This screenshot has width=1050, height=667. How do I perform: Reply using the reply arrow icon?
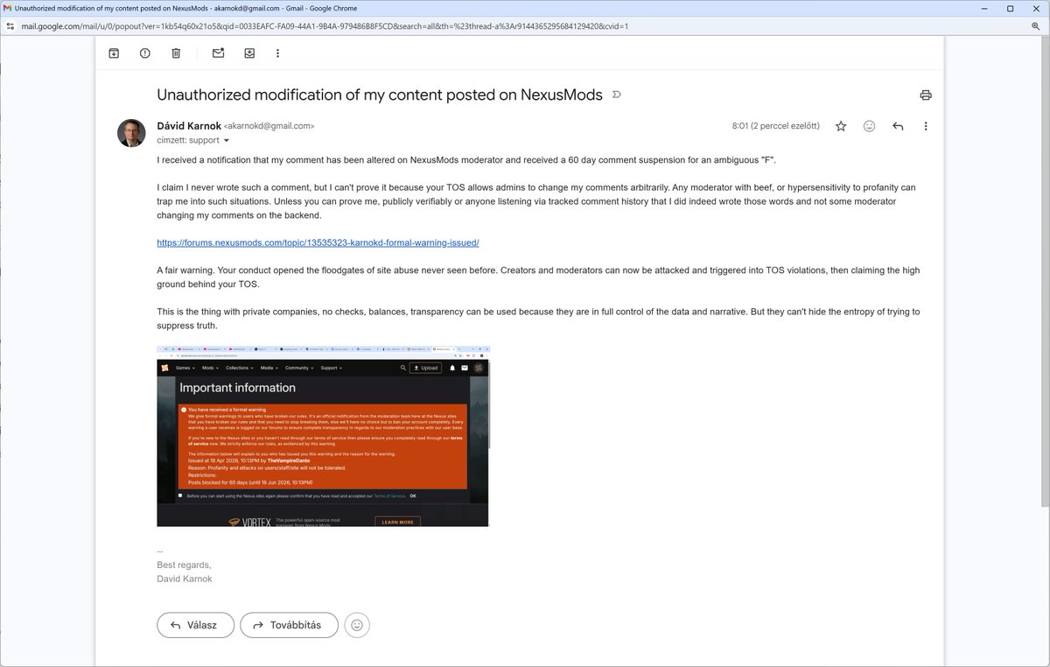click(898, 126)
